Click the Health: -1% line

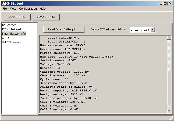[50, 68]
